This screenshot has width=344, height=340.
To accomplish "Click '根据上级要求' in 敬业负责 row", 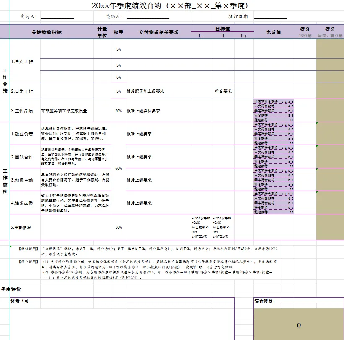I will [159, 134].
